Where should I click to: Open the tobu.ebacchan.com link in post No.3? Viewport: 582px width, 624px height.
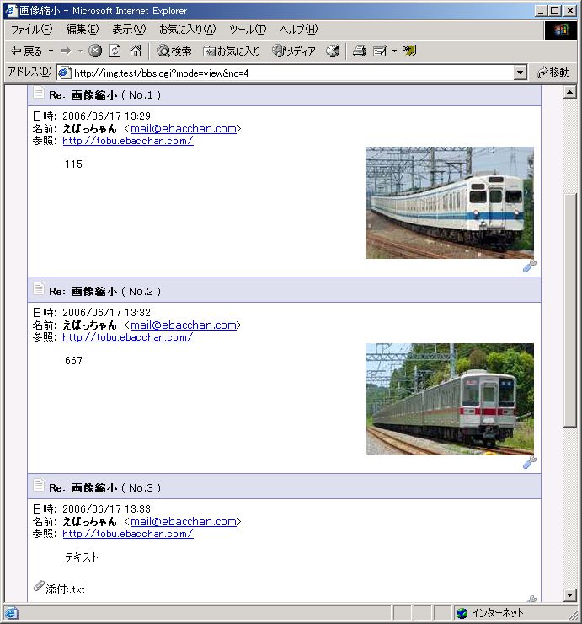(x=128, y=534)
